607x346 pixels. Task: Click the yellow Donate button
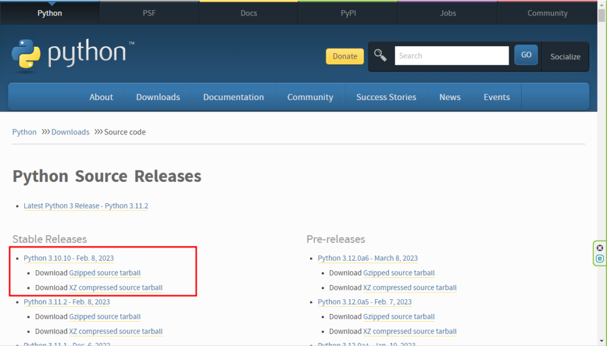point(344,56)
